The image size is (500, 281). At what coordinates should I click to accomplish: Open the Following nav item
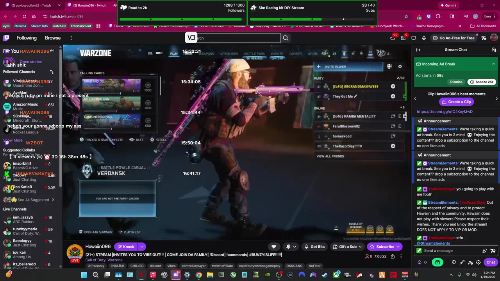(x=27, y=38)
